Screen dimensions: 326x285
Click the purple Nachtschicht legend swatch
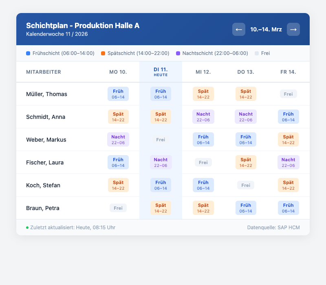178,53
